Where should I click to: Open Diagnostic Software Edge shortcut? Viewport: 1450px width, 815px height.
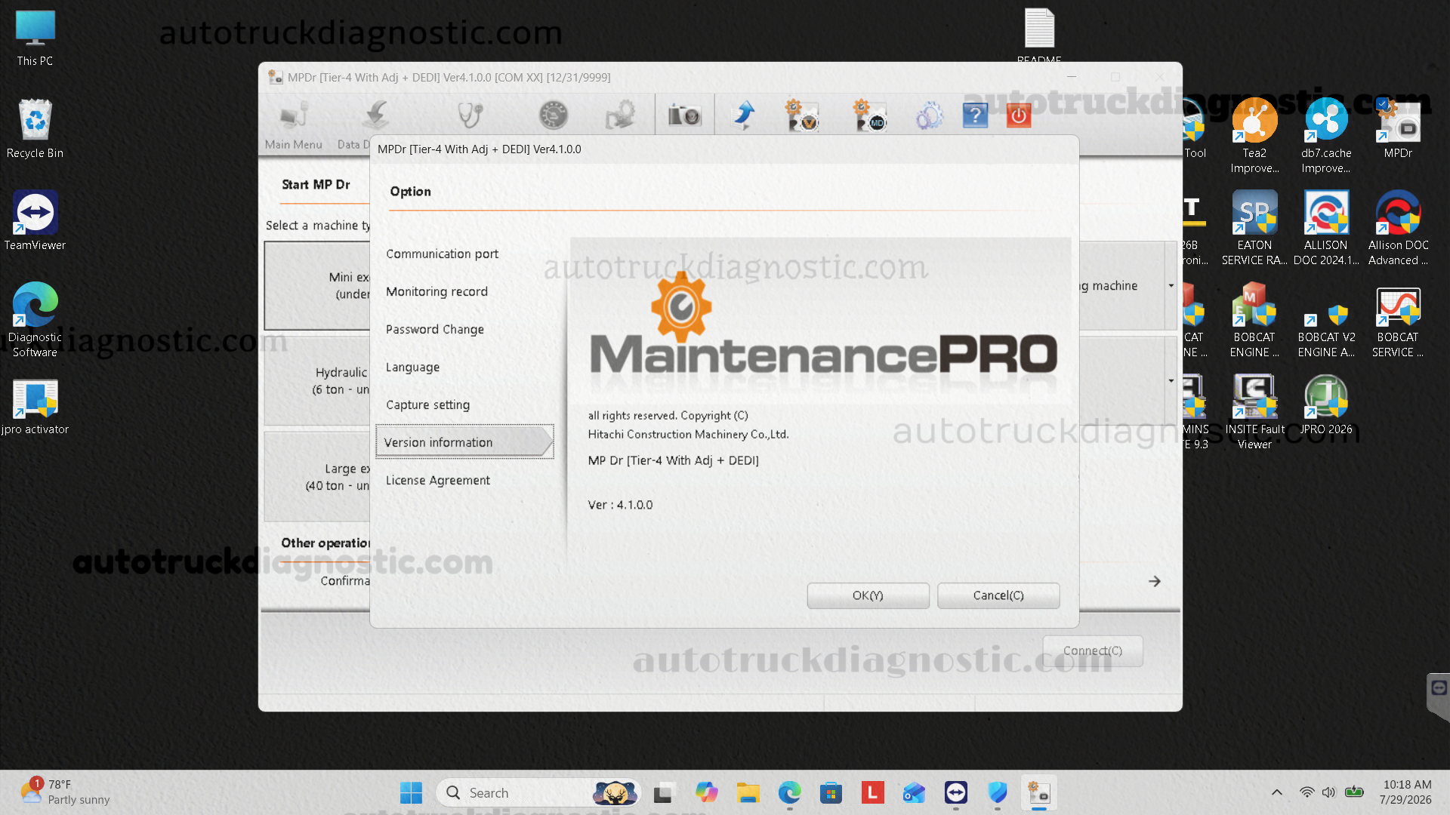pyautogui.click(x=35, y=320)
